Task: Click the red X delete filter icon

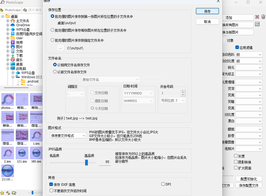Action: 257,17
